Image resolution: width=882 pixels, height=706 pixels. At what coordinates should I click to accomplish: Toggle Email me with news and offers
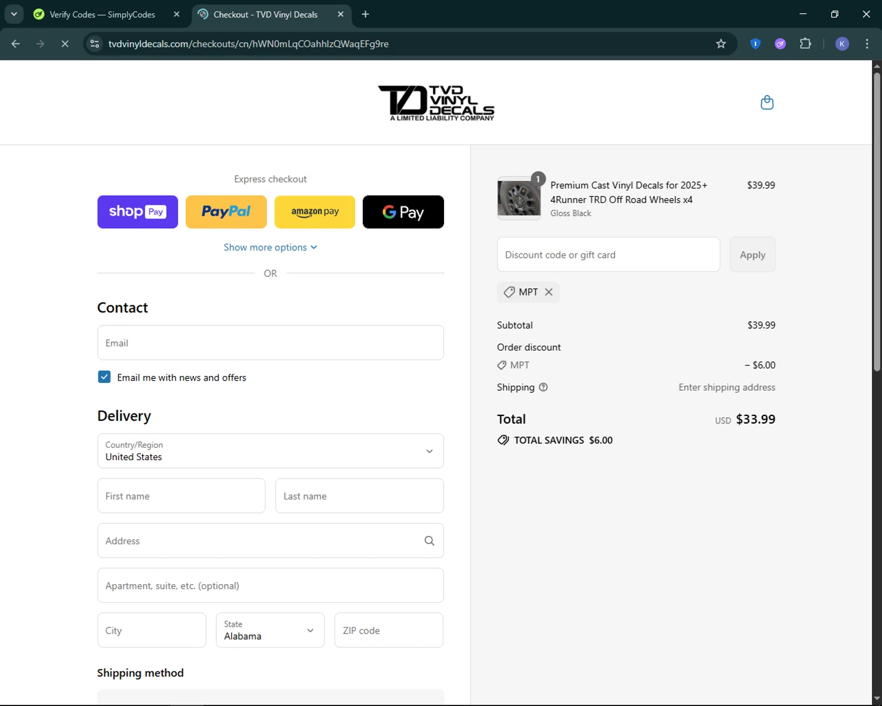[104, 377]
